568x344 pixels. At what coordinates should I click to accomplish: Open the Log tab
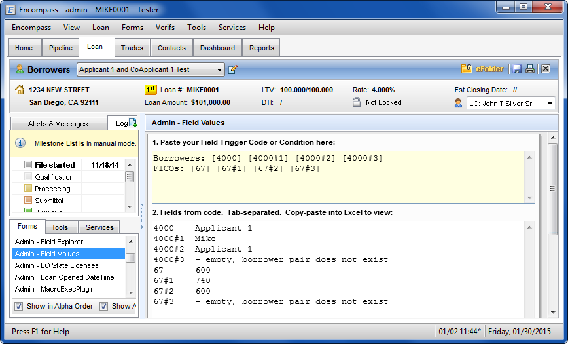[122, 123]
